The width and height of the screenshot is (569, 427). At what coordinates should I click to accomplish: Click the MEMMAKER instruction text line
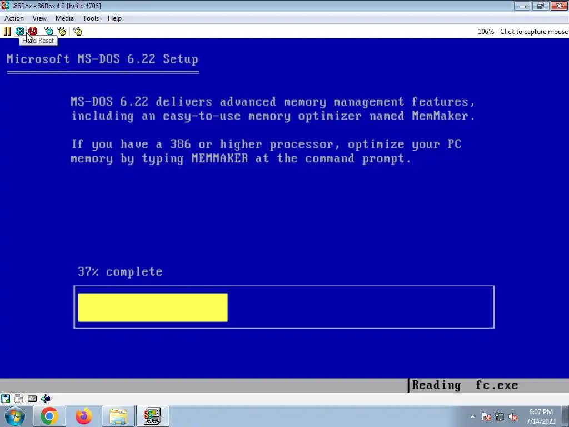pos(241,158)
